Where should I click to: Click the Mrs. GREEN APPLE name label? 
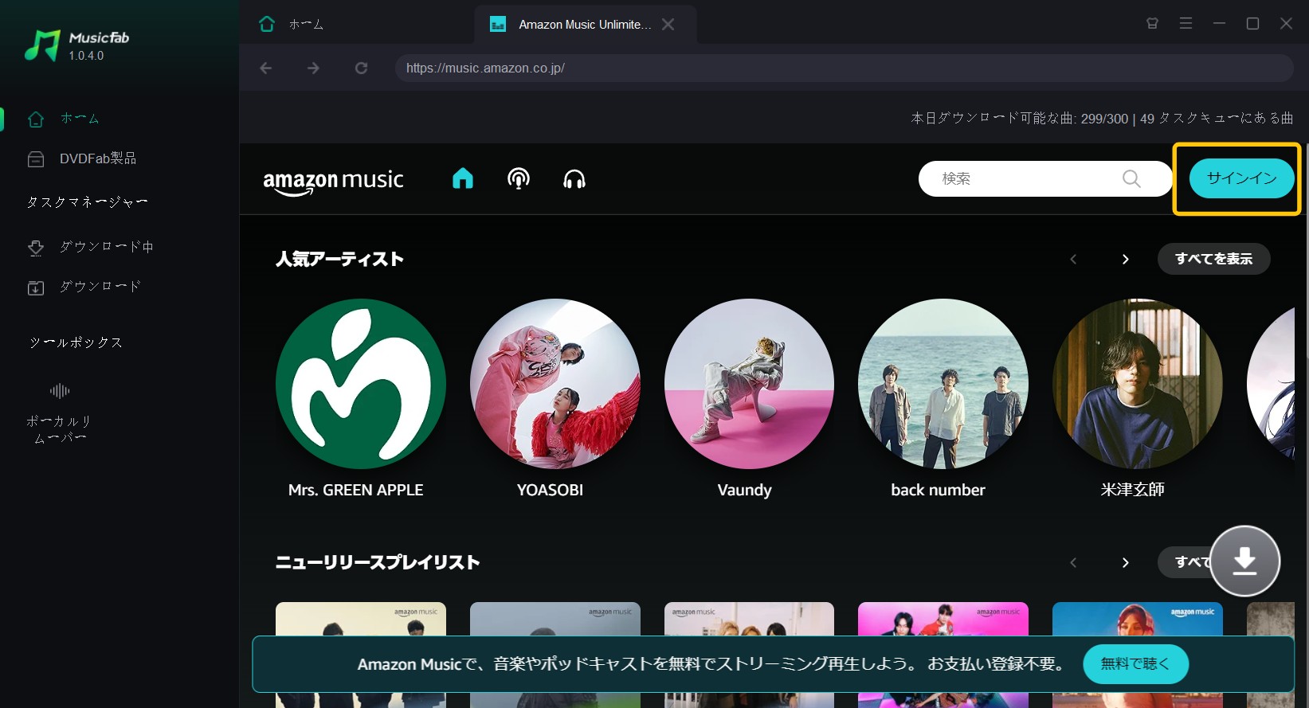[356, 490]
